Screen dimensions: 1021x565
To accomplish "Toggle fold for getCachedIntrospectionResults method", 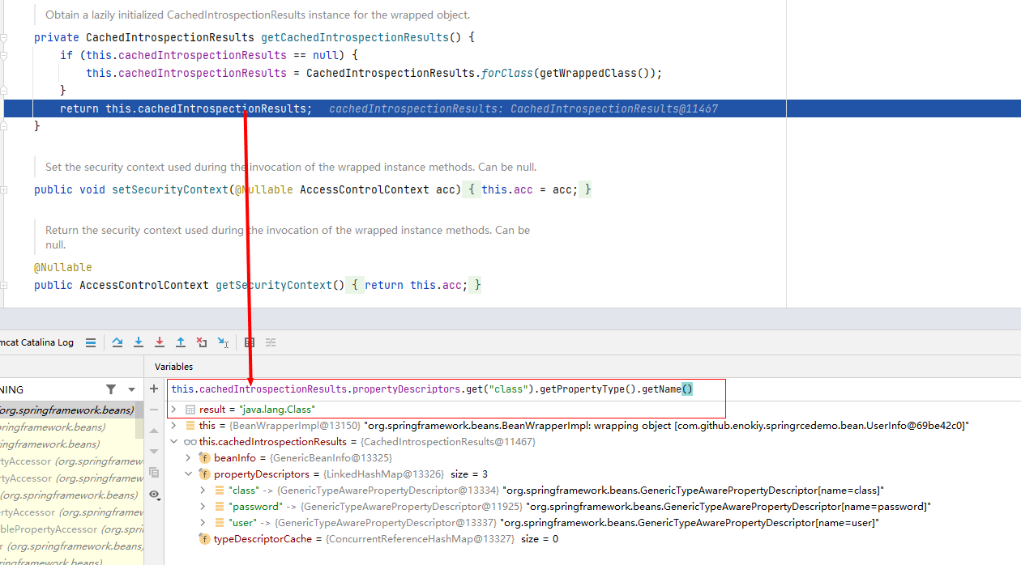I will [5, 37].
